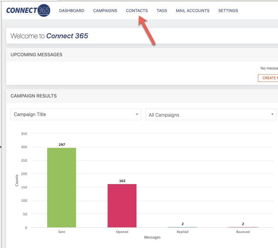Click the All Campaigns dropdown arrow
The height and width of the screenshot is (248, 278).
tap(272, 115)
